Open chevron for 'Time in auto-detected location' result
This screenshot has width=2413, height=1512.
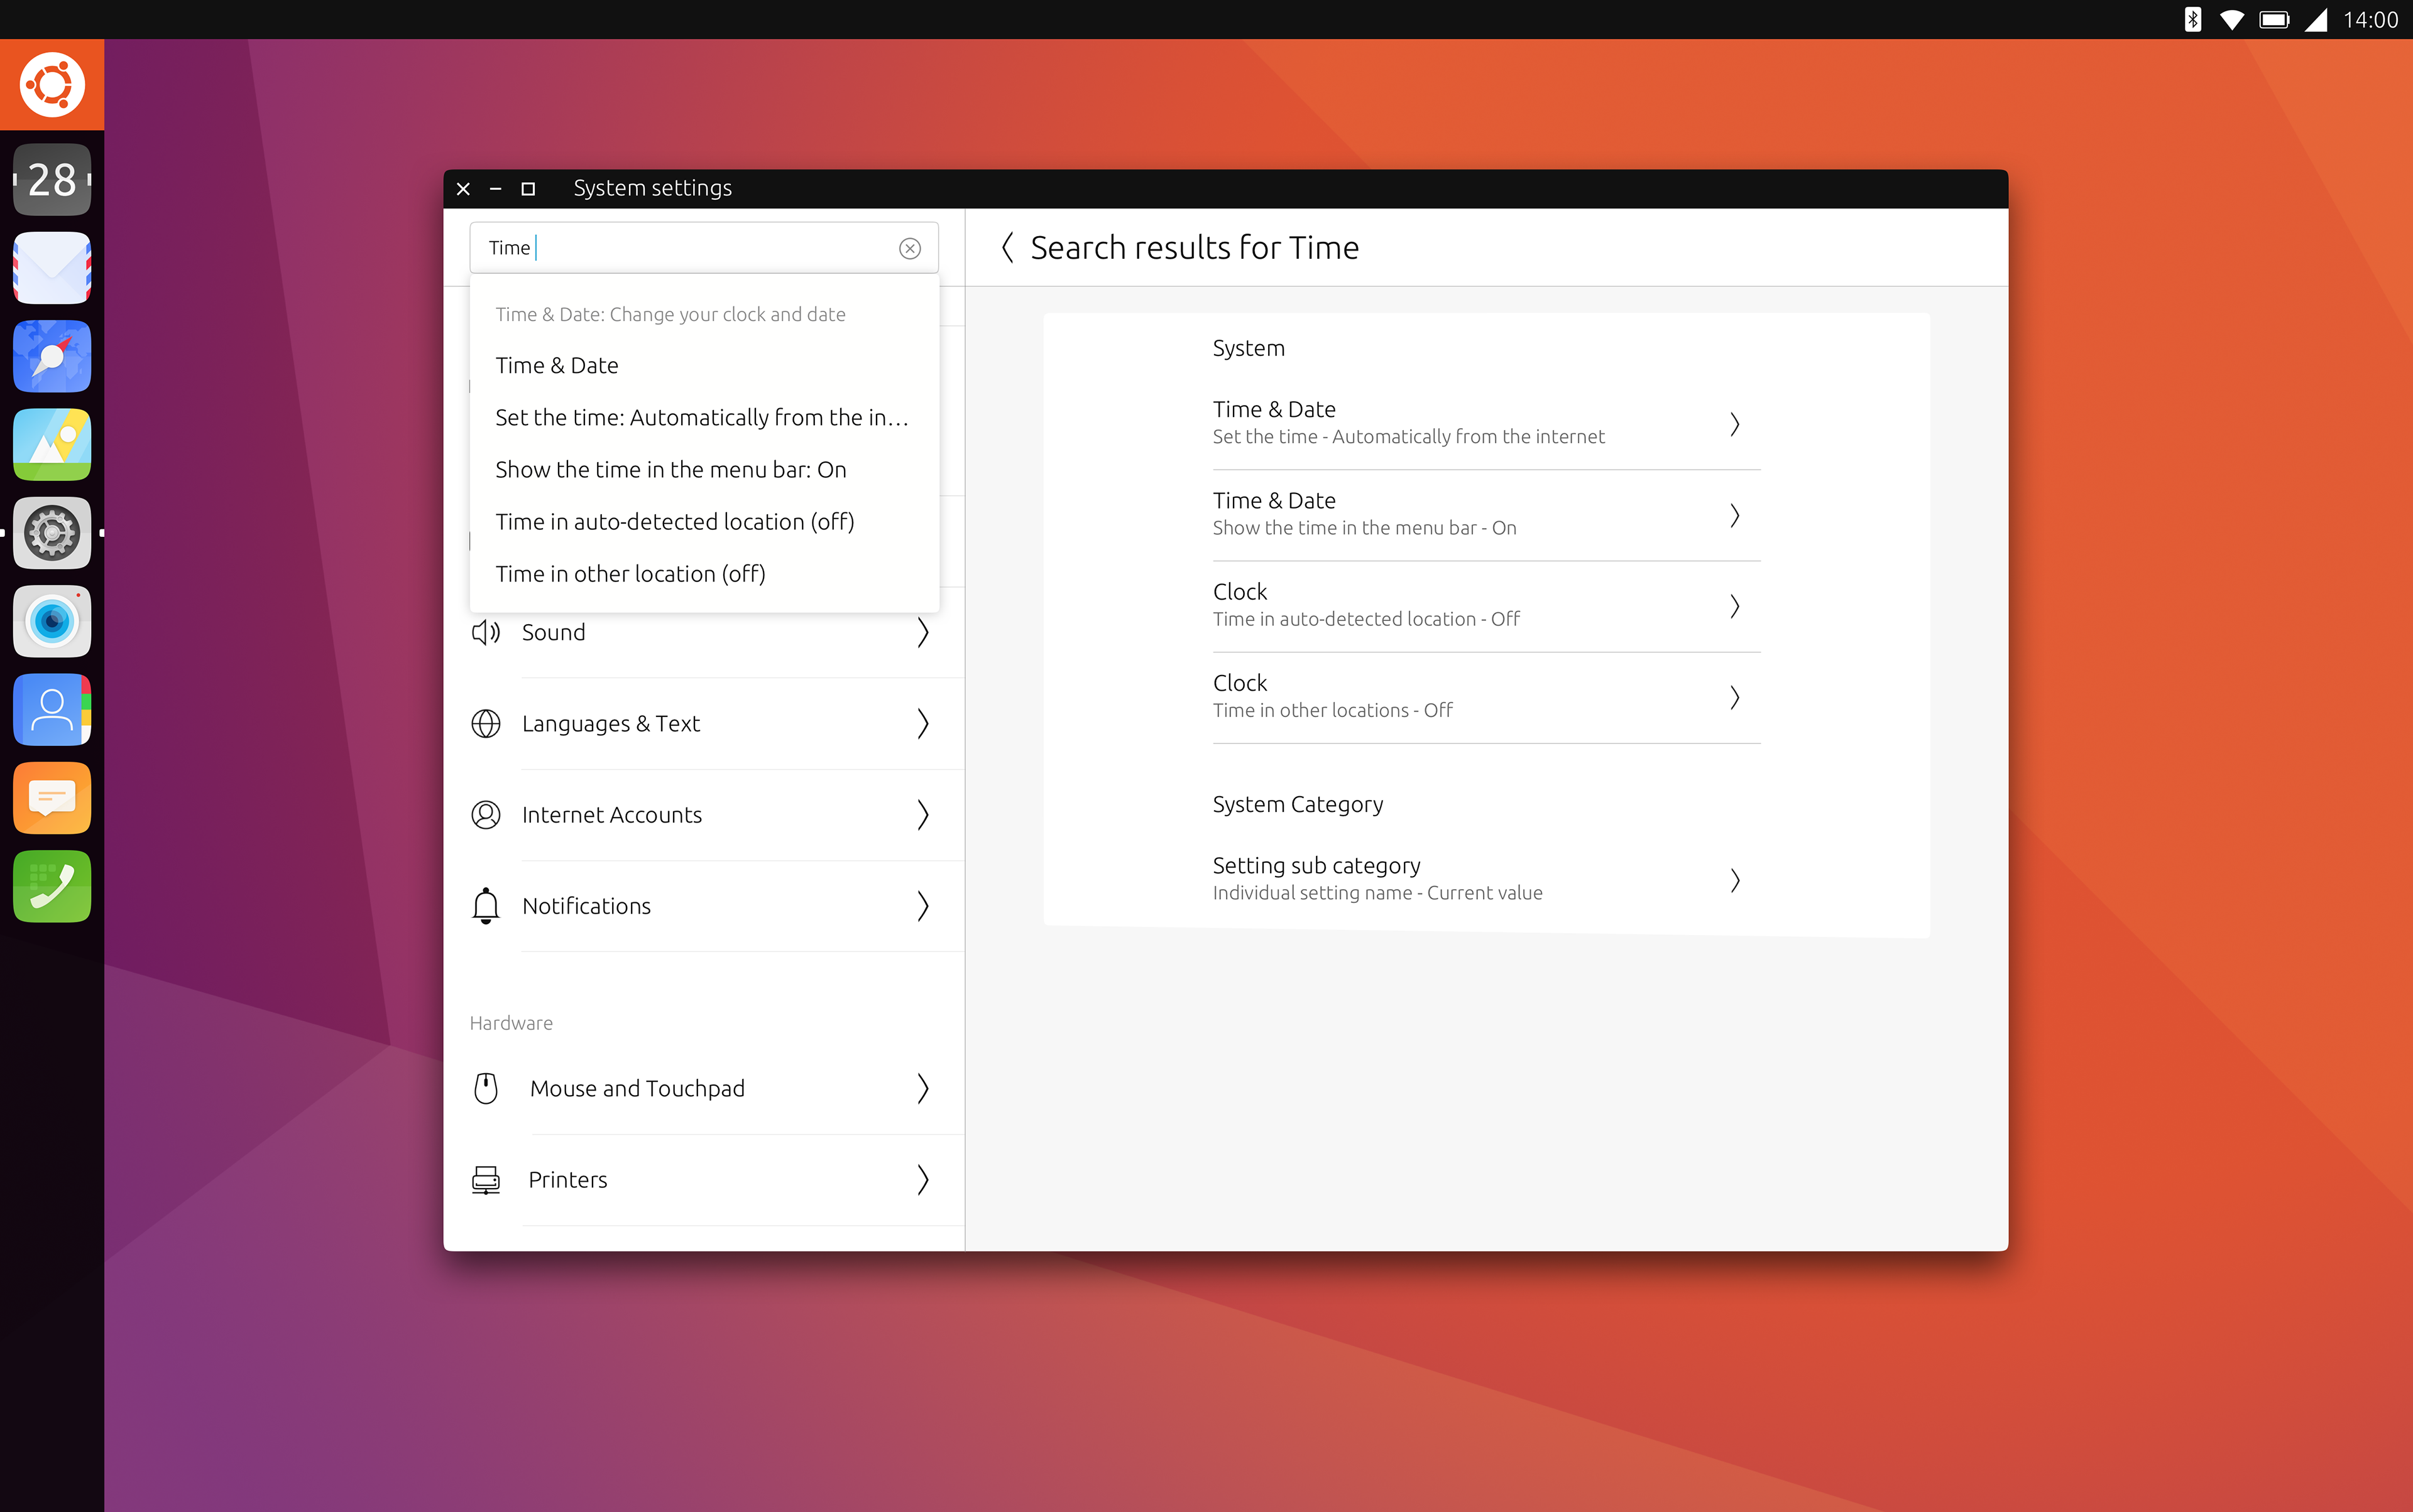1734,606
